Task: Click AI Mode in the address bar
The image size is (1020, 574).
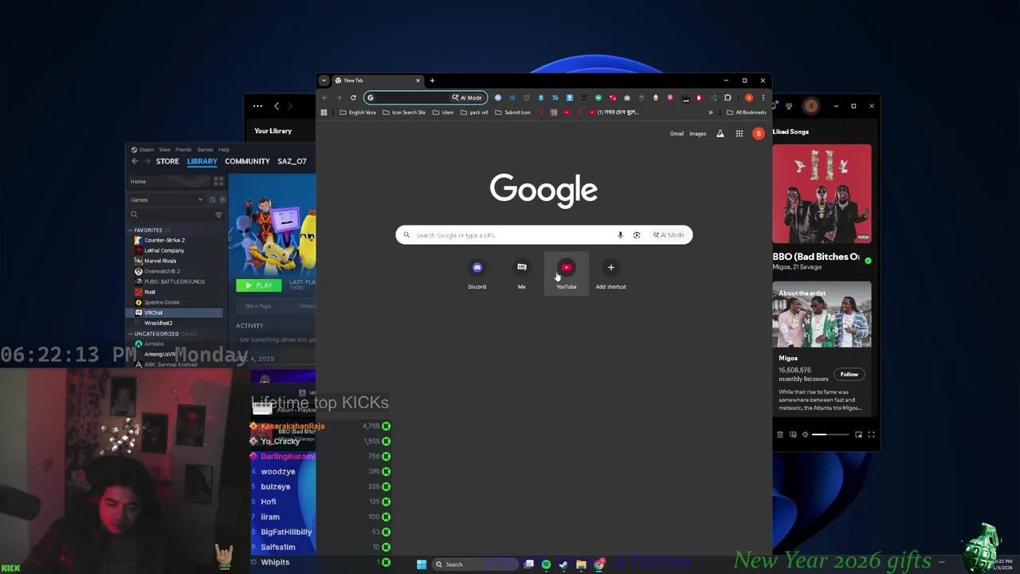Action: (467, 98)
